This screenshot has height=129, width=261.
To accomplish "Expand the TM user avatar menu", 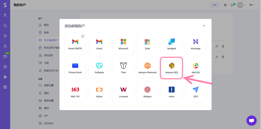I will pyautogui.click(x=241, y=5).
